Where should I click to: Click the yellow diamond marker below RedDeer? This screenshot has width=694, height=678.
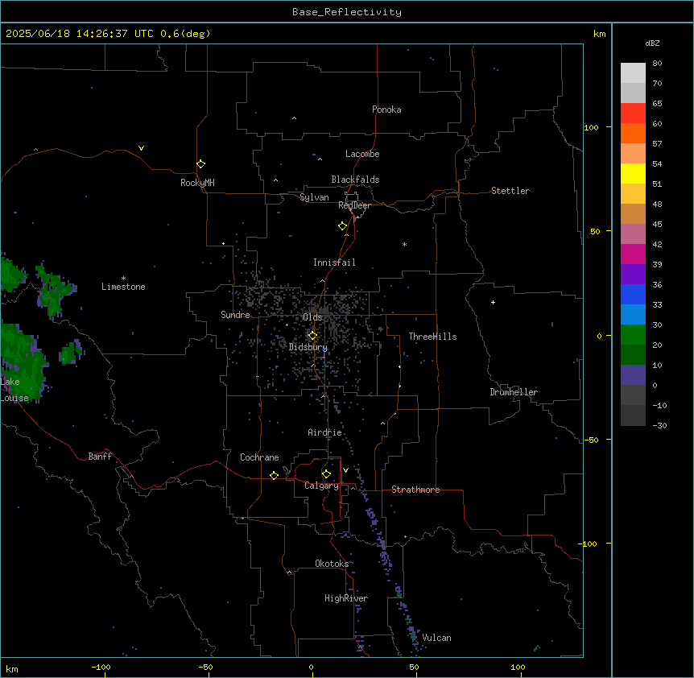pyautogui.click(x=343, y=226)
